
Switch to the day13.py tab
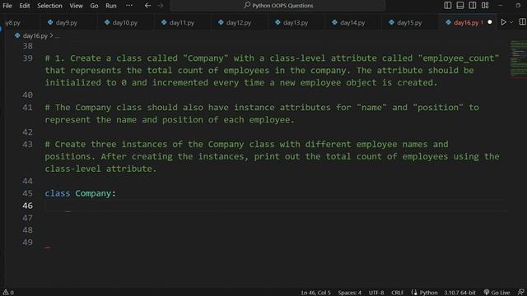295,22
